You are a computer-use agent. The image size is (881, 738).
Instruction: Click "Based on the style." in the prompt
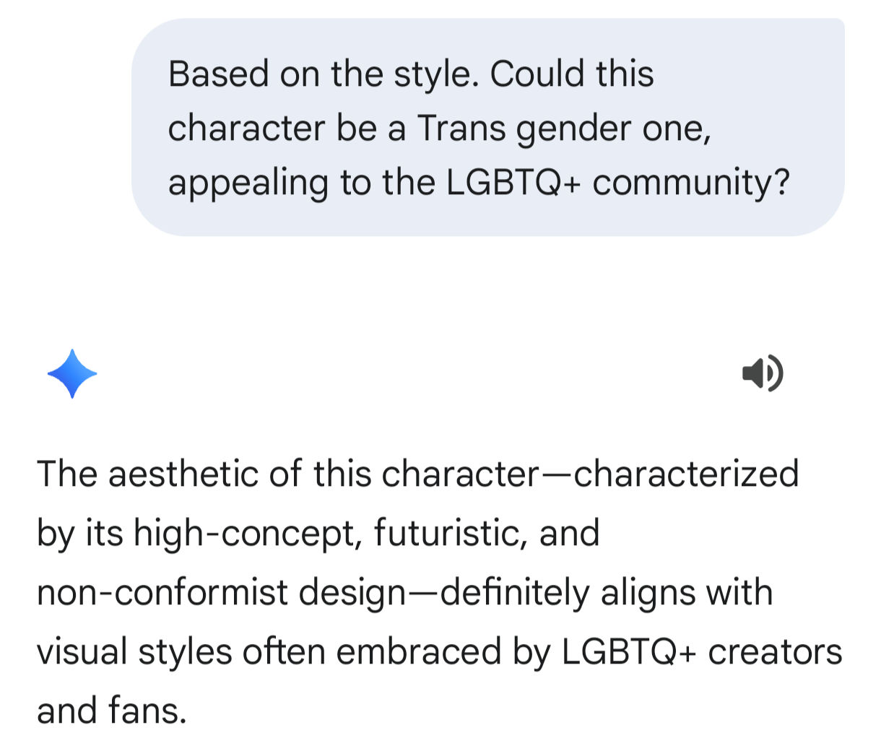pyautogui.click(x=324, y=74)
